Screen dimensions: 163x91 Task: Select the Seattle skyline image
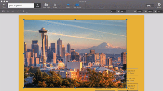(x=75, y=54)
